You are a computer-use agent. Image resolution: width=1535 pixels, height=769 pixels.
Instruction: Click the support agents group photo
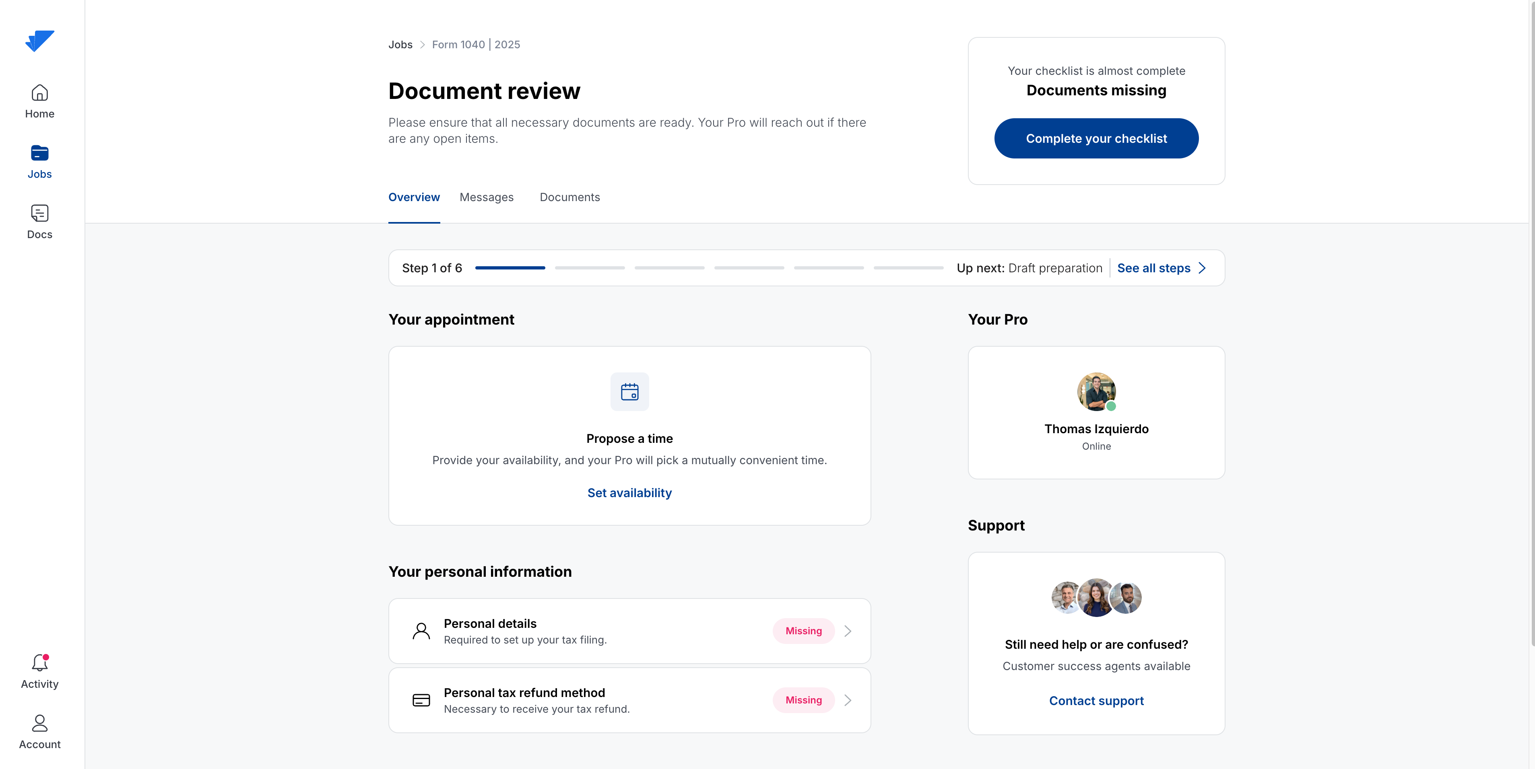tap(1096, 597)
